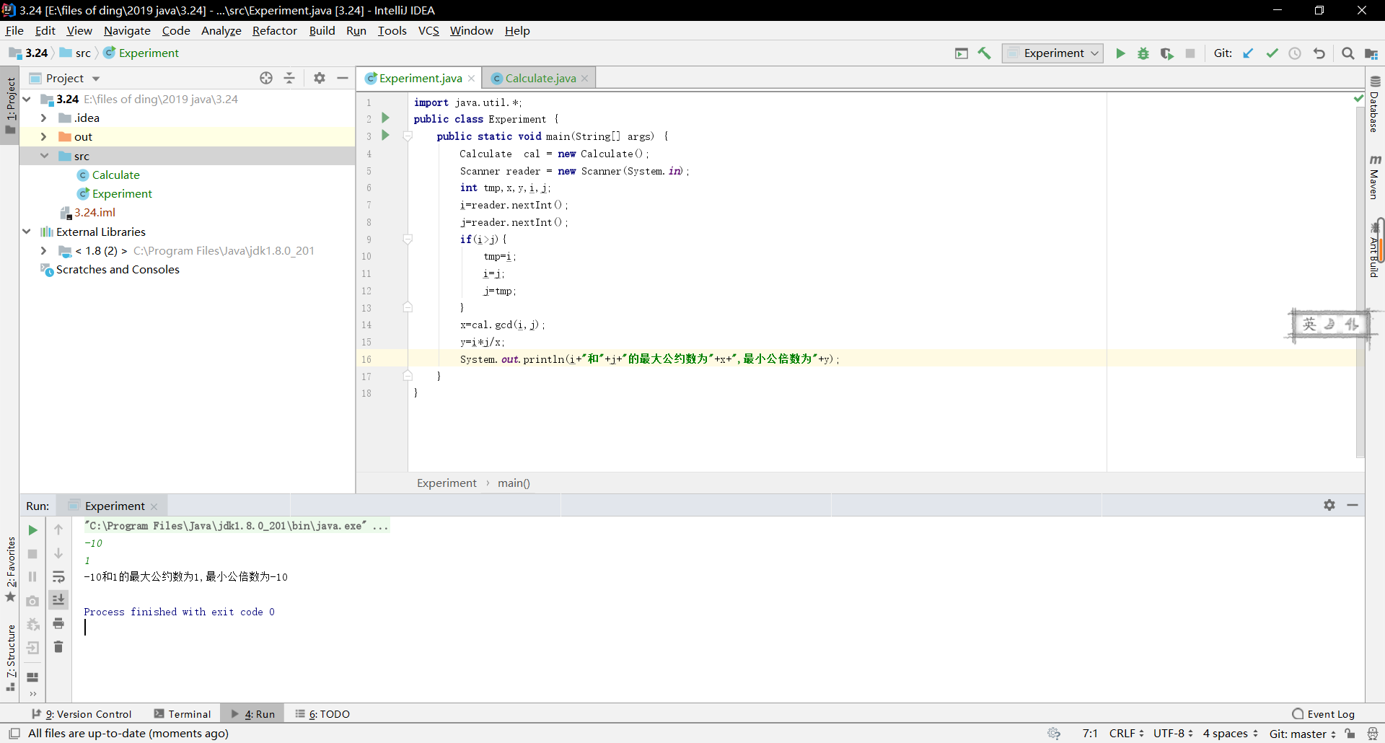Click the Git Commit checkmark icon
The height and width of the screenshot is (743, 1385).
pyautogui.click(x=1272, y=53)
